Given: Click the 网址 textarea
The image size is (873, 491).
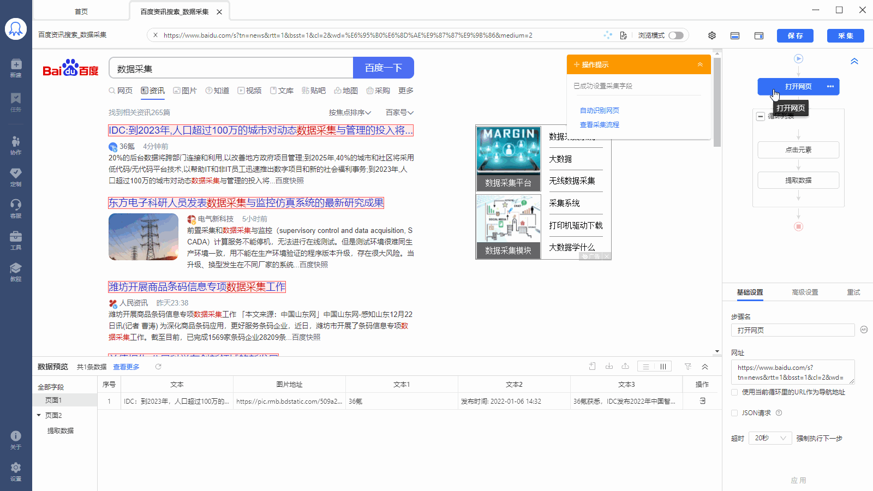Looking at the screenshot, I should tap(793, 372).
